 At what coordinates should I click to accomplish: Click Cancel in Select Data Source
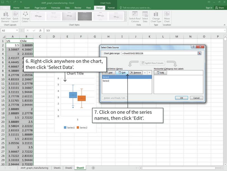click(196, 98)
